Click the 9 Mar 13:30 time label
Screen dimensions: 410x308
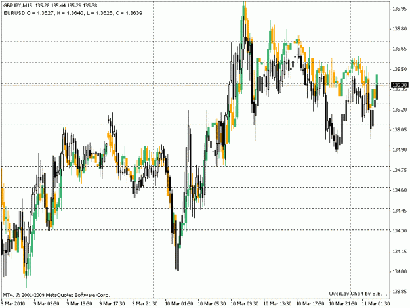coord(79,304)
